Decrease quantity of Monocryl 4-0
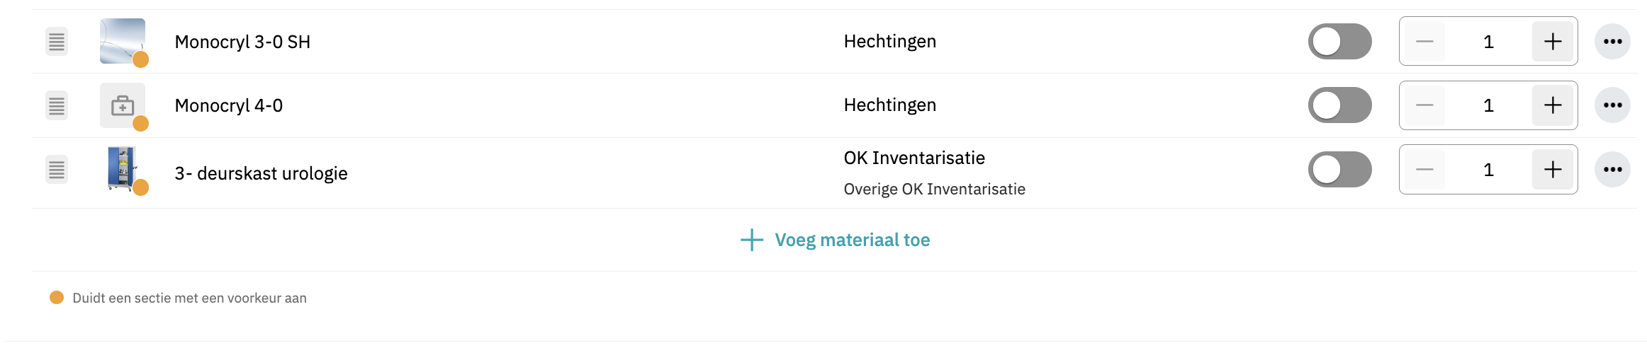Screen dimensions: 1647x355 (x=1424, y=105)
